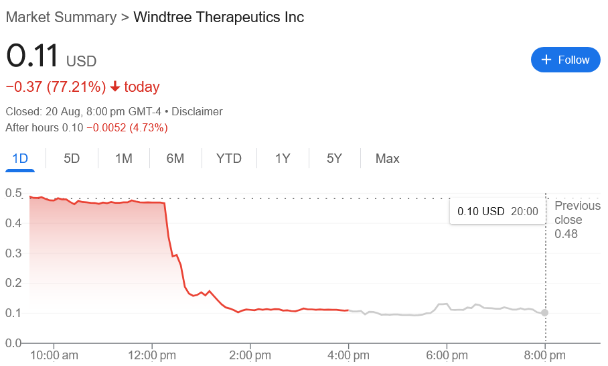Screen dimensions: 608x366
Task: Show the Max range chart
Action: point(387,159)
